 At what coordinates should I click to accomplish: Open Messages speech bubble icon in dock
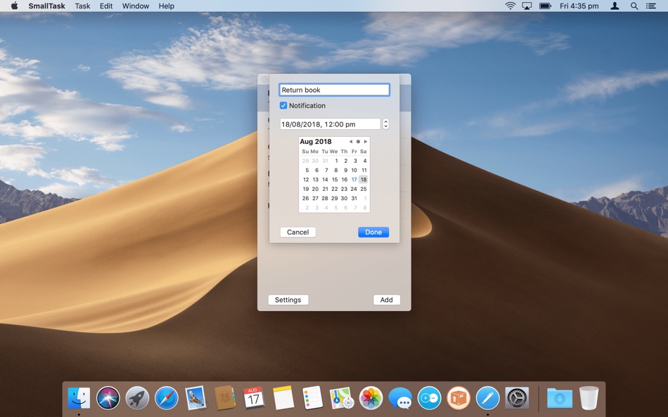[400, 398]
